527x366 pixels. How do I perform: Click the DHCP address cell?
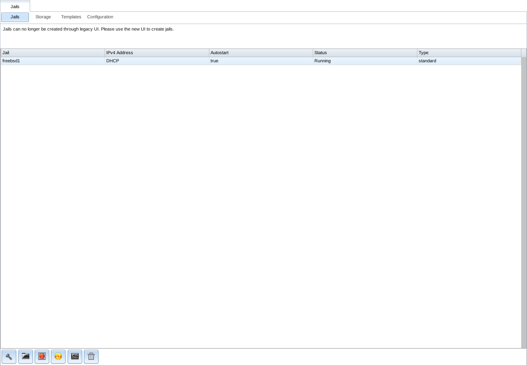[157, 61]
